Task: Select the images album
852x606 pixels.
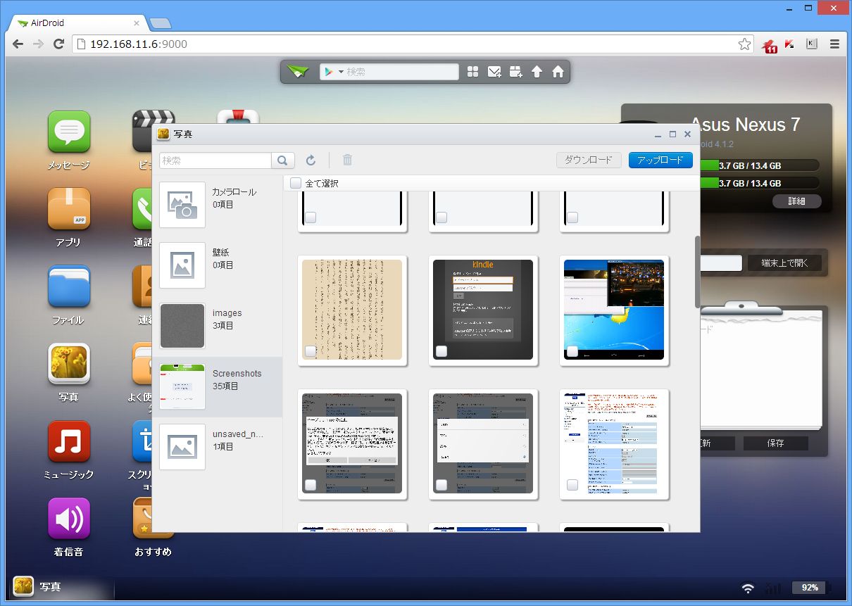Action: pyautogui.click(x=217, y=326)
